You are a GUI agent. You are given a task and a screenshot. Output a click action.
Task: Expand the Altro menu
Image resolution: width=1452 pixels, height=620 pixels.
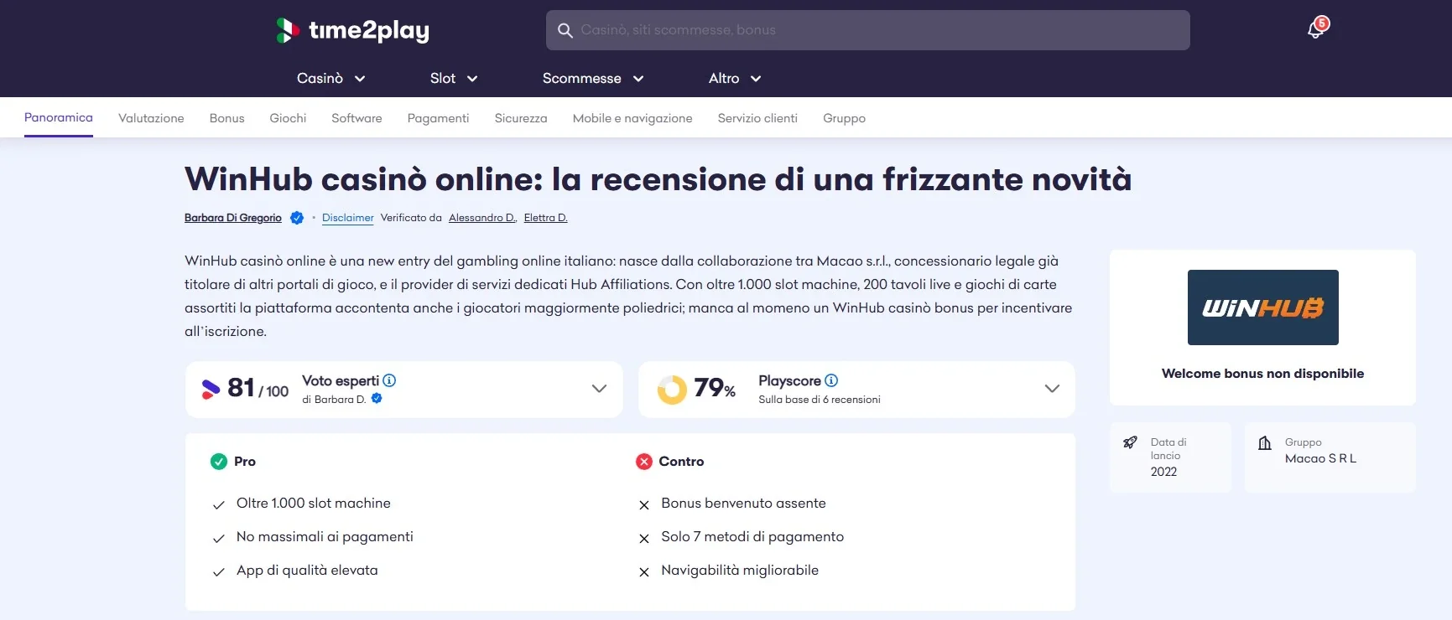pyautogui.click(x=735, y=79)
